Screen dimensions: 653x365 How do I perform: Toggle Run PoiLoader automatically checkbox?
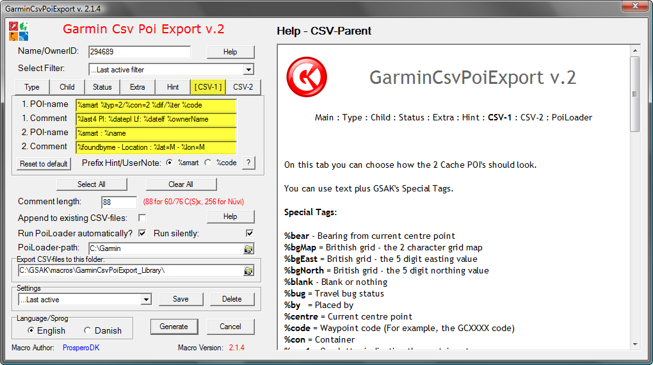pyautogui.click(x=142, y=233)
